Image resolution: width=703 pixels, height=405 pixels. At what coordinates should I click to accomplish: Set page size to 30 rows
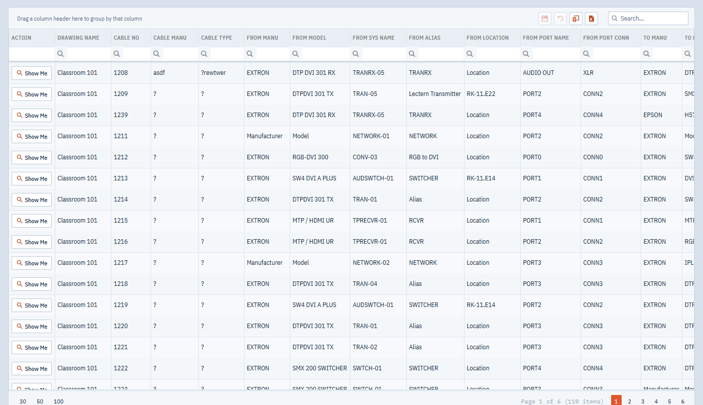pyautogui.click(x=23, y=401)
